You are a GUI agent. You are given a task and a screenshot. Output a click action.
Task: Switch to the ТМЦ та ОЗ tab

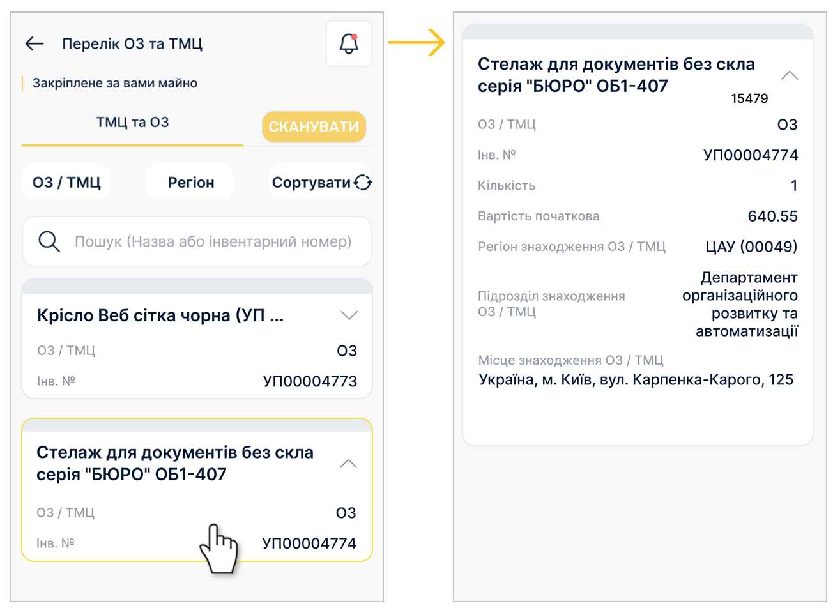[132, 123]
